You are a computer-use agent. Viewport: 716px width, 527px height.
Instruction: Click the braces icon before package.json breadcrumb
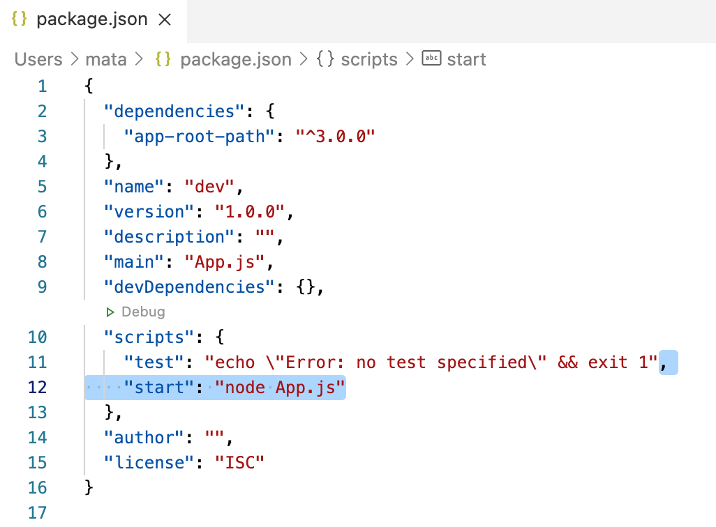(163, 59)
